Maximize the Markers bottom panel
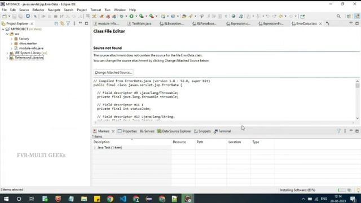The image size is (361, 203). pyautogui.click(x=357, y=131)
